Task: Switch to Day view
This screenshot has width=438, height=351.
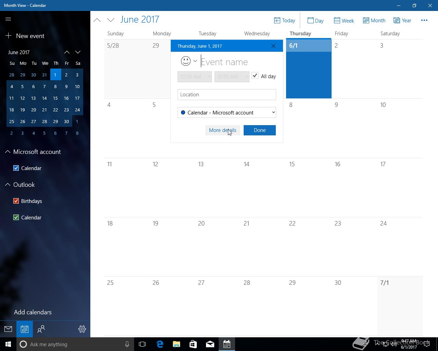Action: pos(315,21)
